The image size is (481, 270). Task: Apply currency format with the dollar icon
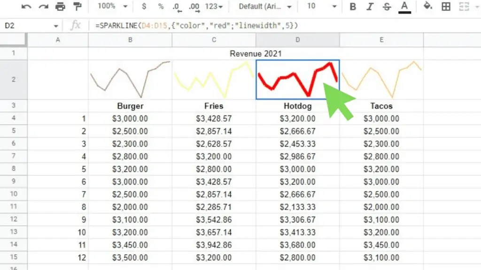click(x=144, y=7)
